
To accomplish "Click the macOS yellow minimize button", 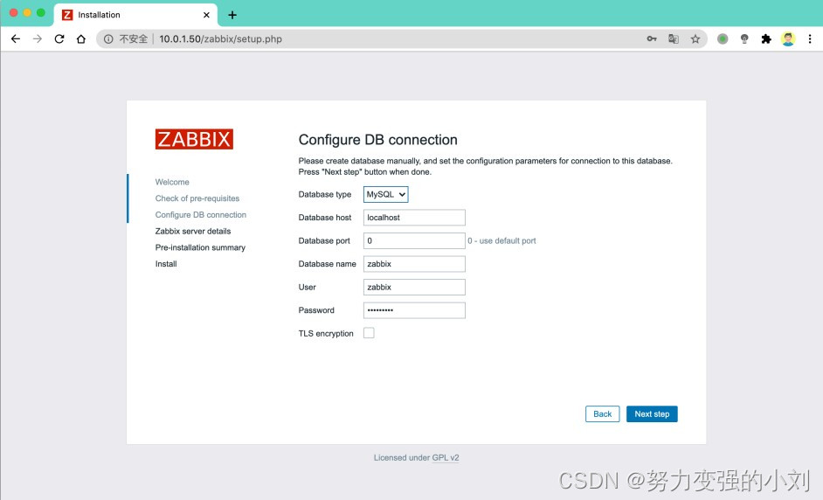I will 27,12.
